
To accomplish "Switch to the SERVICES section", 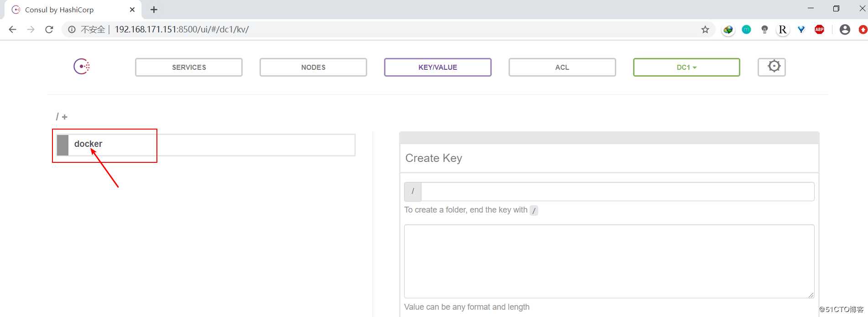I will pyautogui.click(x=189, y=67).
